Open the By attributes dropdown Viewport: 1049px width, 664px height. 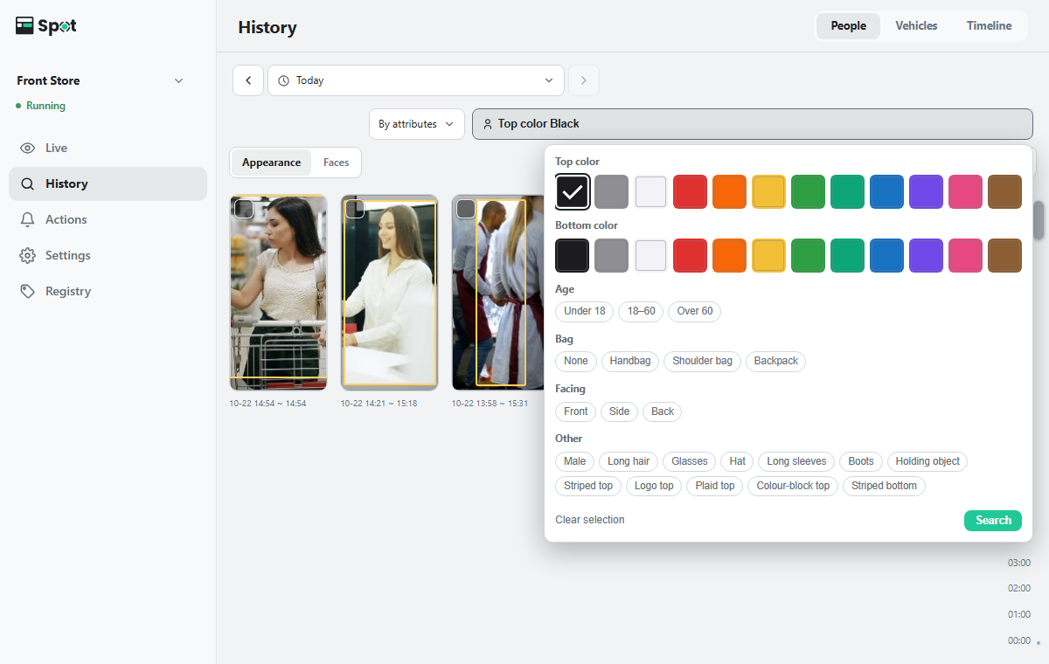417,124
